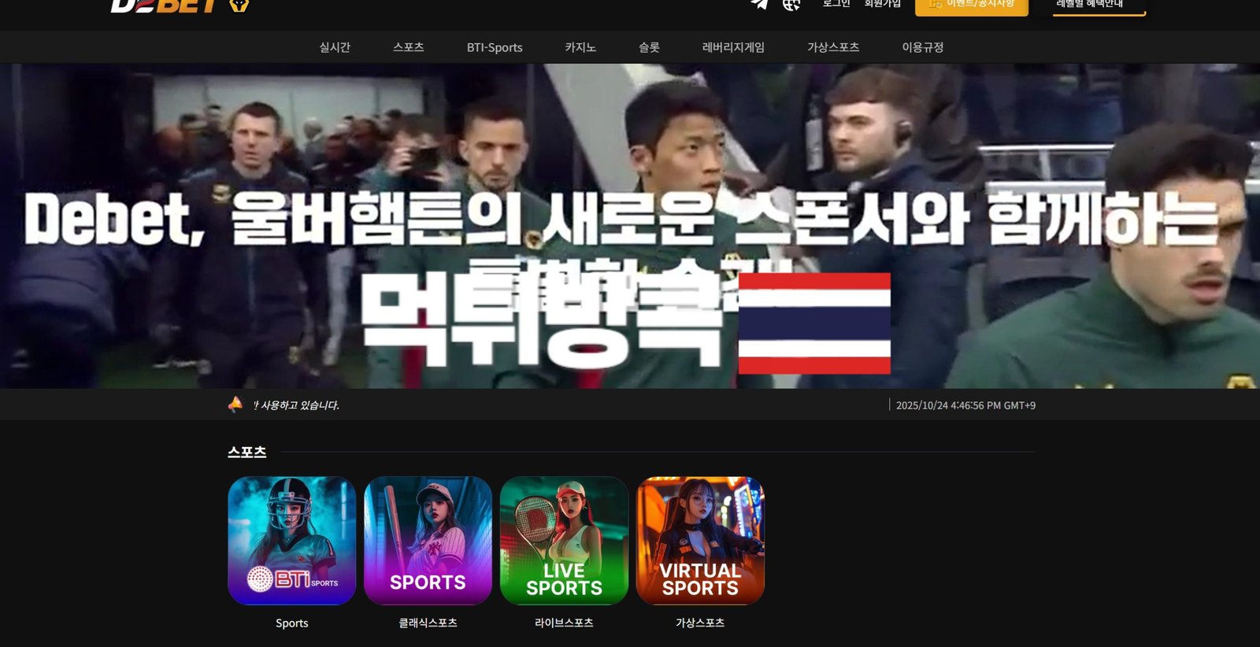Open the 슬롯 menu
This screenshot has height=647, width=1260.
pos(649,47)
